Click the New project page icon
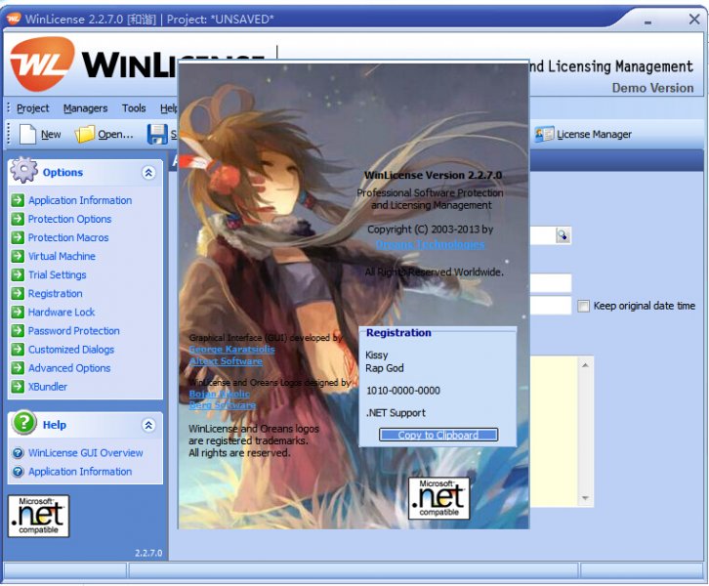Viewport: 709px width, 586px height. pos(27,135)
